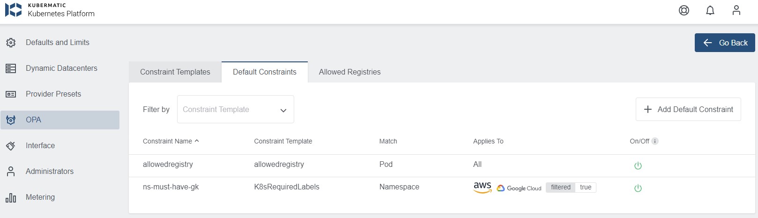
Task: Click the Go Back button
Action: [725, 43]
